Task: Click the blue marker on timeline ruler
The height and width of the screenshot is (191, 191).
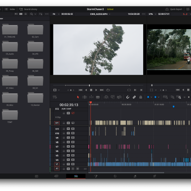Action: [x=173, y=106]
